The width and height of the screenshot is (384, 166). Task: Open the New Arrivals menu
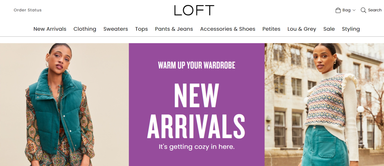50,29
